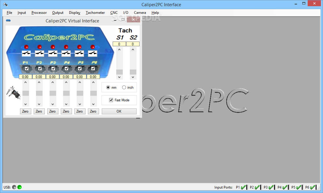The height and width of the screenshot is (193, 323).
Task: Click the up arrow of P6 scrollbar
Action: [94, 82]
